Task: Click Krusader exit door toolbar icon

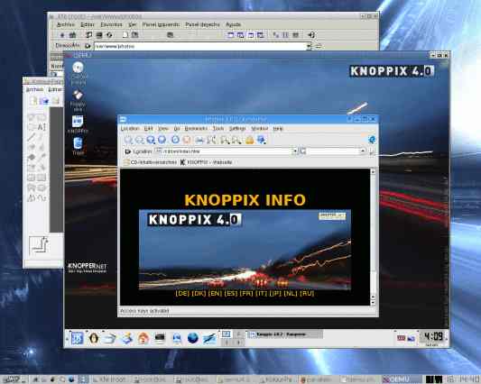Action: point(311,35)
